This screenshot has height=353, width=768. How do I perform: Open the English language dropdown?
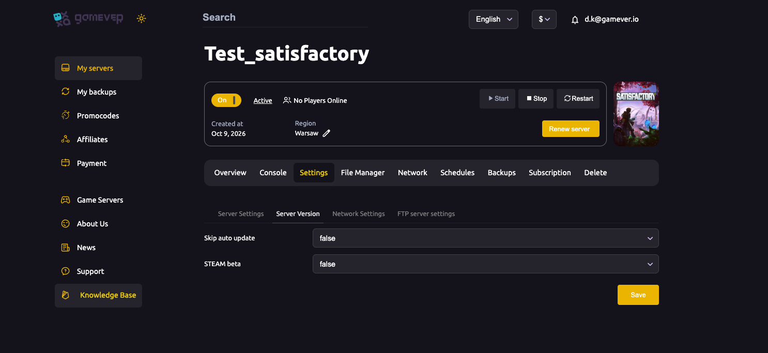(494, 19)
